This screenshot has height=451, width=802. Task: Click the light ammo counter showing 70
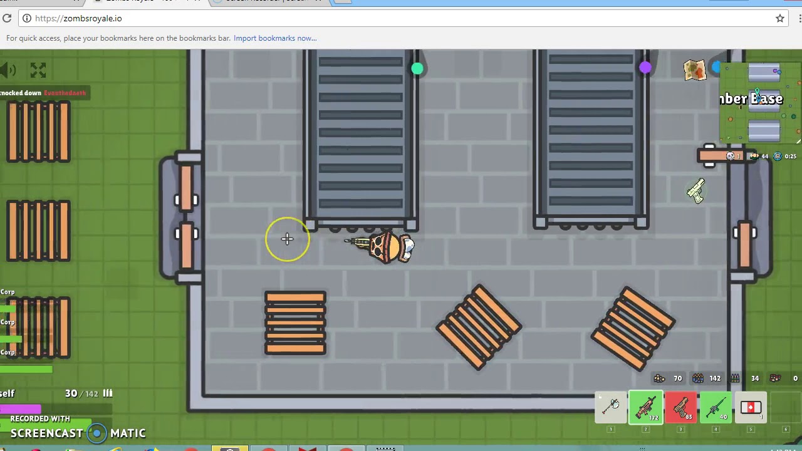[x=669, y=378]
